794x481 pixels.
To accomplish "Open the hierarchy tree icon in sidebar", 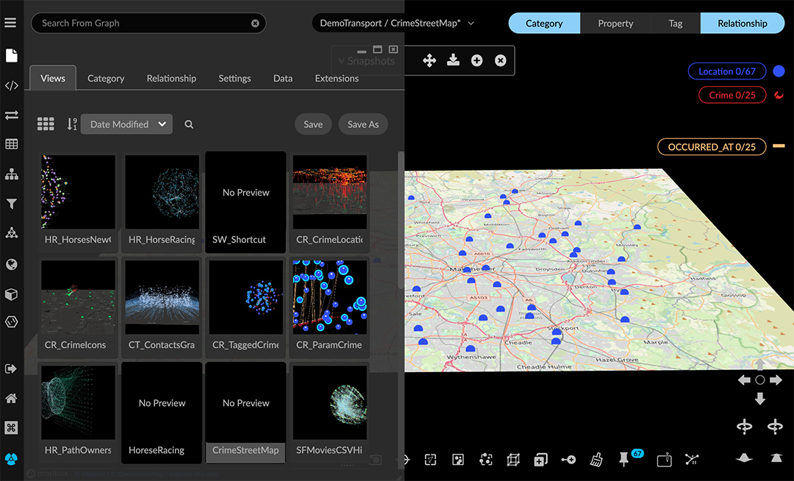I will click(x=11, y=174).
